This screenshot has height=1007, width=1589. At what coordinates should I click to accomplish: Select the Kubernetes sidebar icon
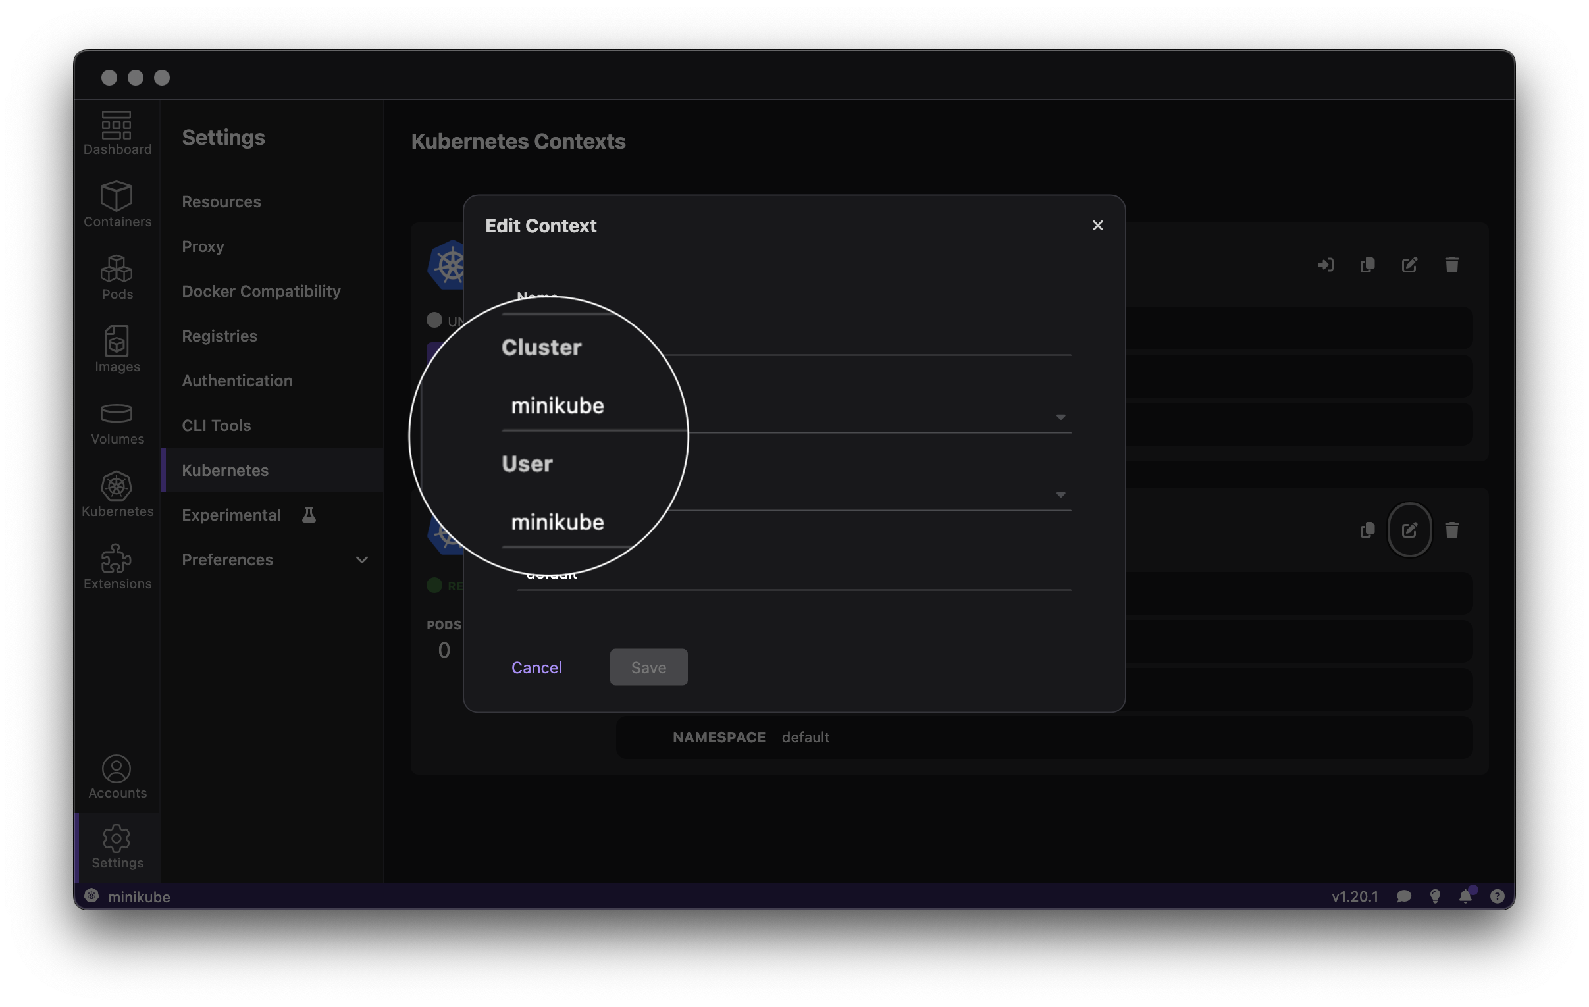116,494
